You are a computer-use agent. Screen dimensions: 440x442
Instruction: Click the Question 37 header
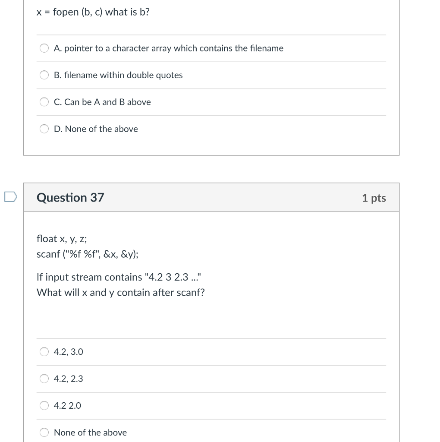(x=70, y=197)
